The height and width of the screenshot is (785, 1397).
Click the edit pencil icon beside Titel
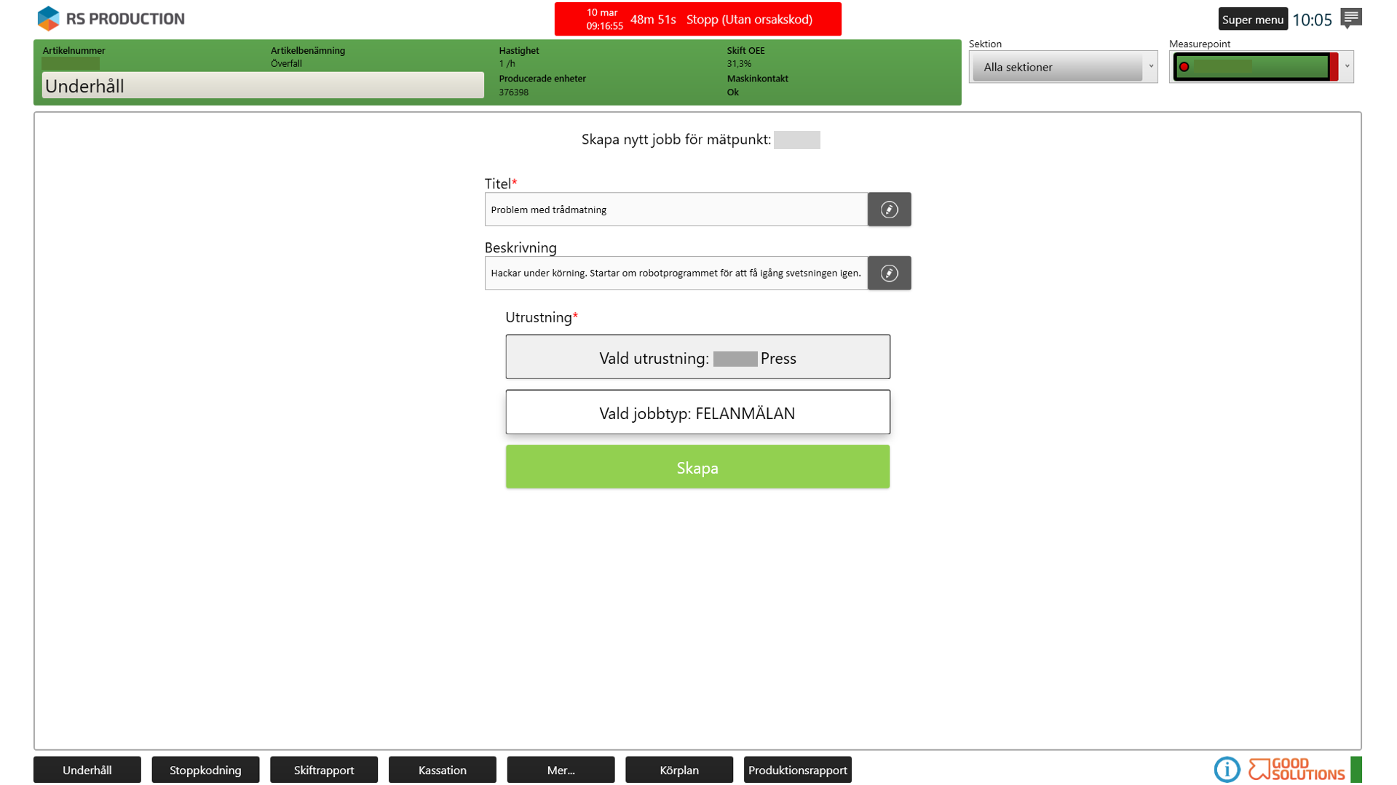tap(889, 210)
